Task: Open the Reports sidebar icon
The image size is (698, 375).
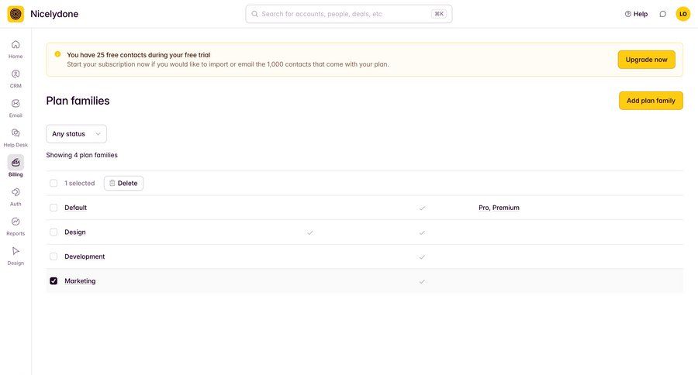Action: (x=16, y=222)
